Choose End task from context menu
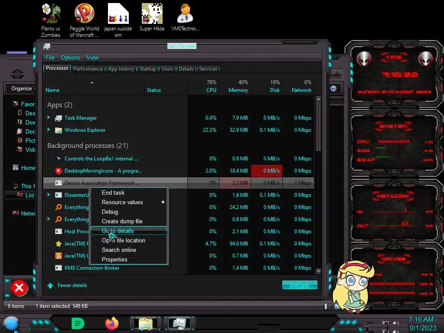 point(128,193)
